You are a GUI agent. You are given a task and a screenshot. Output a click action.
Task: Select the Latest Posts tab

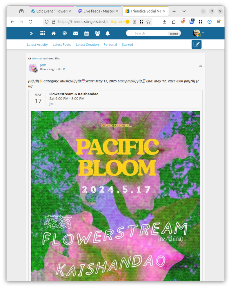[x=62, y=44]
